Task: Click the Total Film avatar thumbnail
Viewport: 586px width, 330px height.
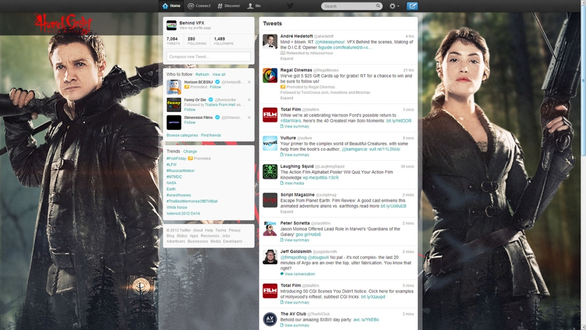Action: click(x=270, y=115)
